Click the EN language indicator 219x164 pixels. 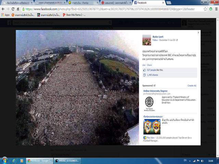pyautogui.click(x=185, y=160)
